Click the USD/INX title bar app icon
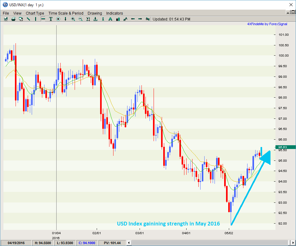Viewport: 296px width, 246px height. pos(5,5)
